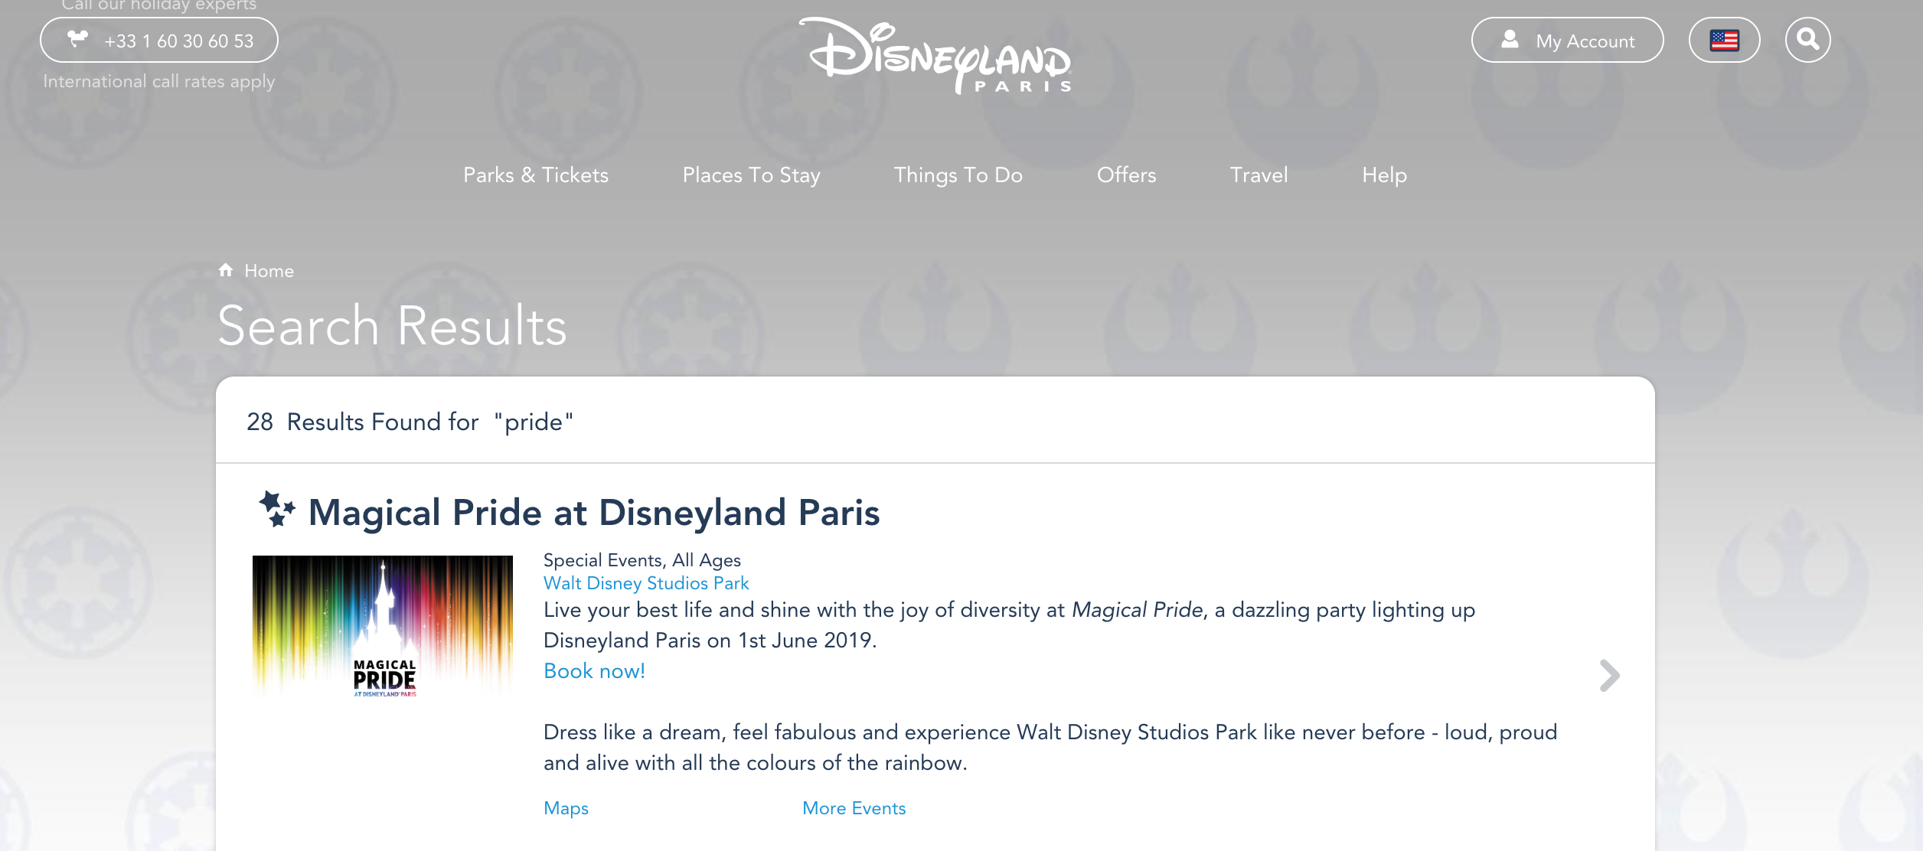The image size is (1923, 851).
Task: Click Magical Pride at Disneyland Paris heading
Action: click(x=593, y=513)
